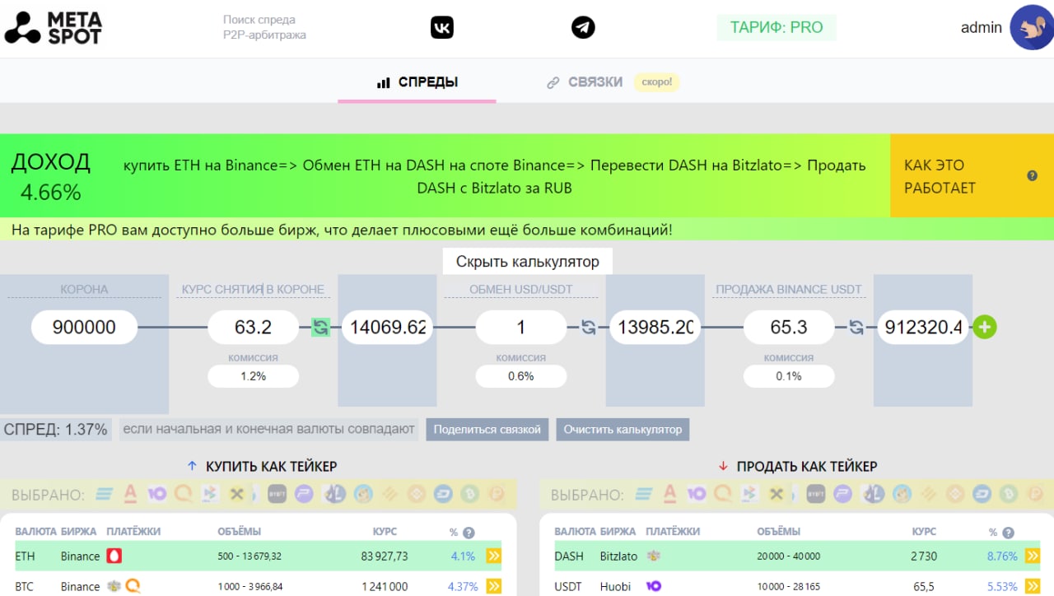The height and width of the screenshot is (596, 1054).
Task: Click the КОРОНА amount field with 900000
Action: click(84, 327)
